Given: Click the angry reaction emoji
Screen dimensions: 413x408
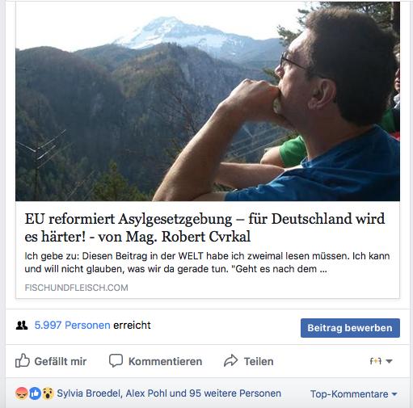Looking at the screenshot, I should 22,393.
